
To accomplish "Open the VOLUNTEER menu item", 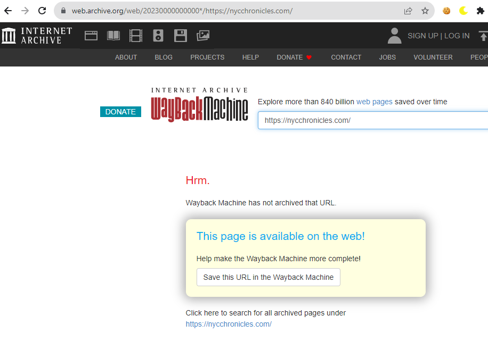I will [433, 57].
